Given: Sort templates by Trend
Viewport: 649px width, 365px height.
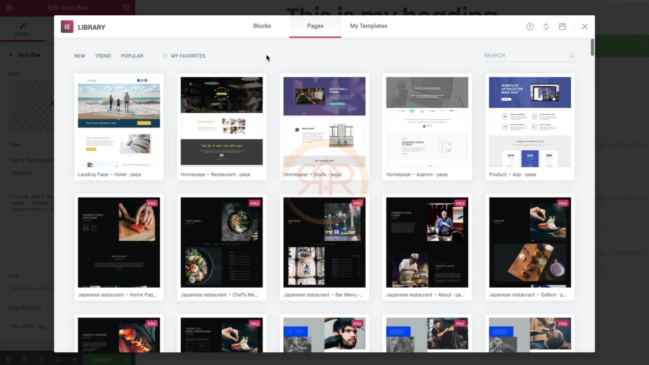Looking at the screenshot, I should pyautogui.click(x=103, y=56).
